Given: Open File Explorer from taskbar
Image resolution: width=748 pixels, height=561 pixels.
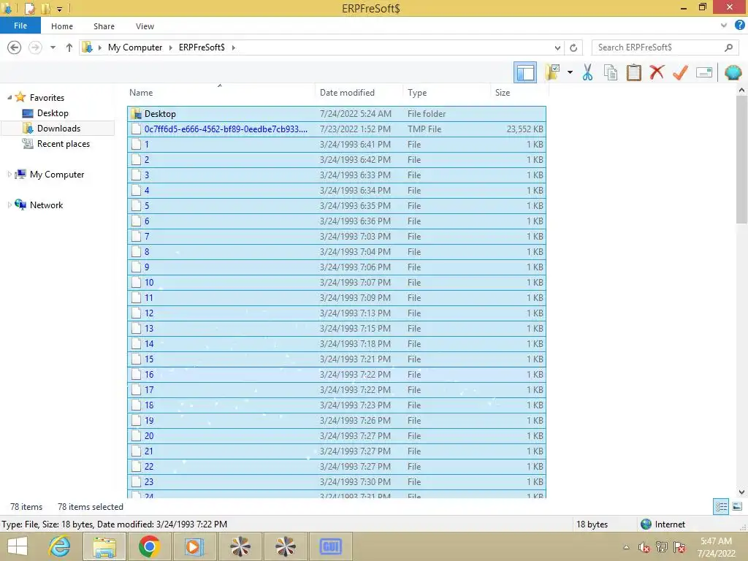Looking at the screenshot, I should (x=104, y=546).
